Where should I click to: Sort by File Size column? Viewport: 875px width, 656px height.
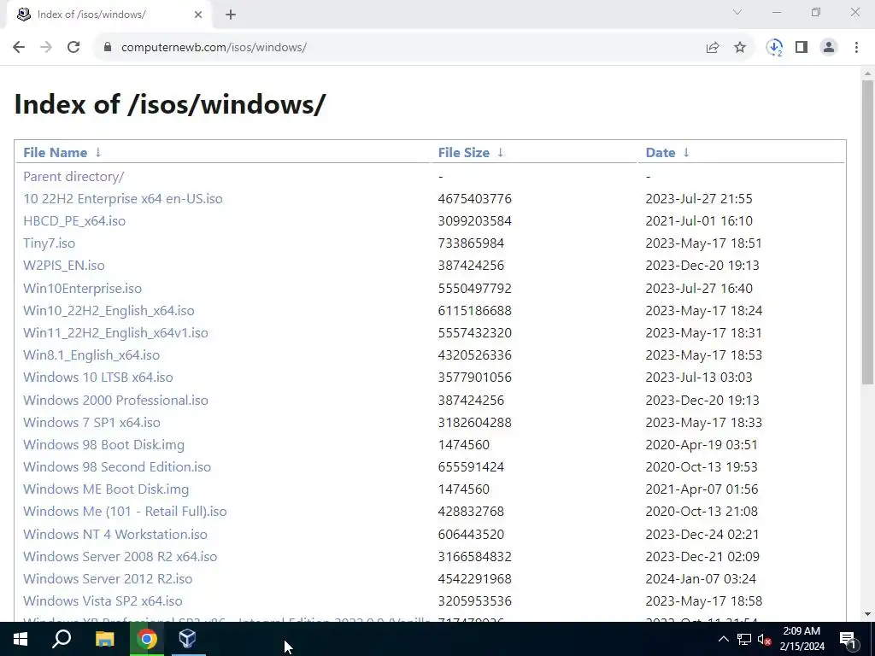click(x=464, y=152)
